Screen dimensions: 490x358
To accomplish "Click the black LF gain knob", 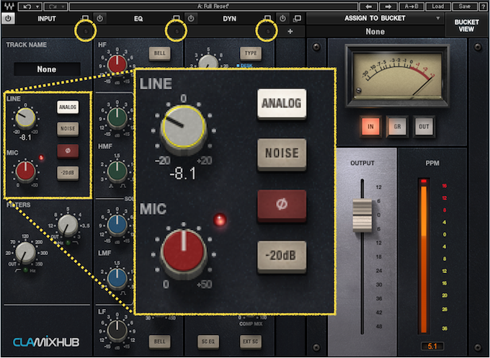I will [x=117, y=331].
